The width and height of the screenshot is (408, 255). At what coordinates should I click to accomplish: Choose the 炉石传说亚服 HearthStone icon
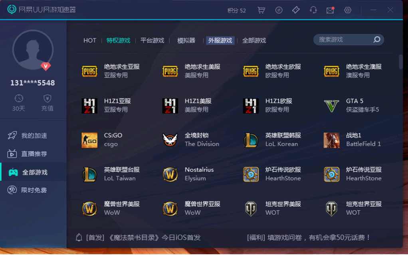331,174
